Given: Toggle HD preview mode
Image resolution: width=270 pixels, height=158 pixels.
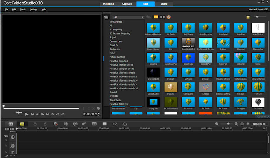Looking at the screenshot, I should (62, 114).
